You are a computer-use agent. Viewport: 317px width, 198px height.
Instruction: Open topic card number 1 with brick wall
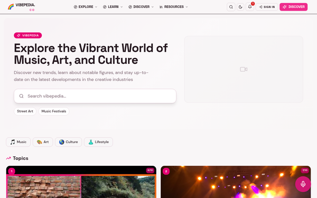pos(81,182)
